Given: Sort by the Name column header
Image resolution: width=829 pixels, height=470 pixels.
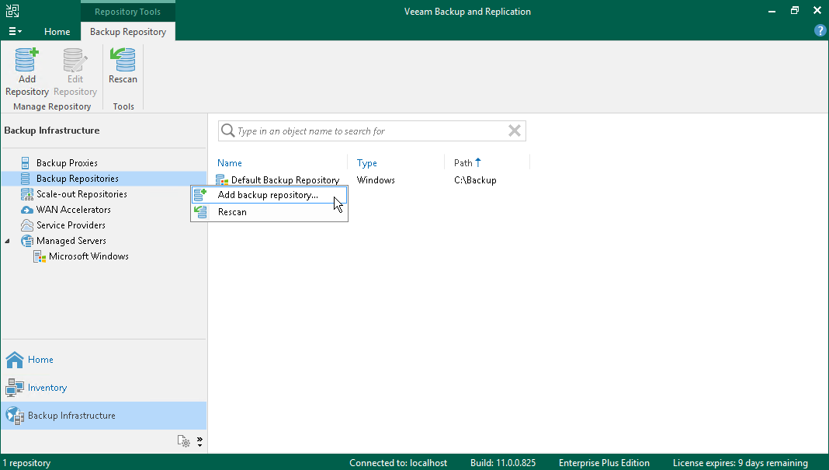Looking at the screenshot, I should pos(230,163).
